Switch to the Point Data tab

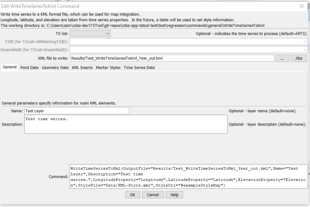click(x=29, y=67)
